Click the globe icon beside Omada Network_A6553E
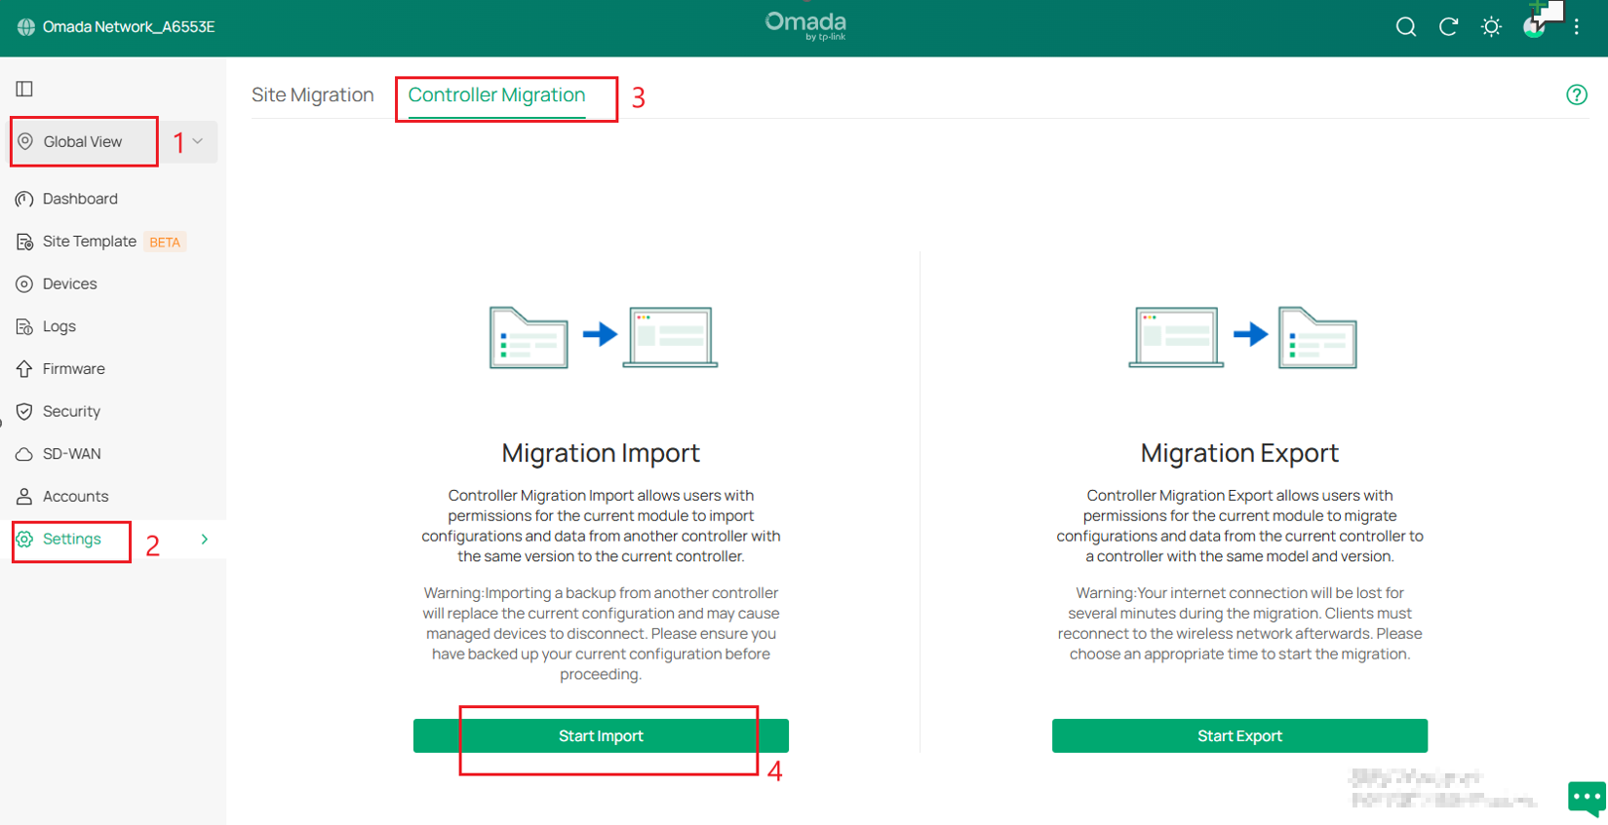The width and height of the screenshot is (1608, 825). [26, 27]
